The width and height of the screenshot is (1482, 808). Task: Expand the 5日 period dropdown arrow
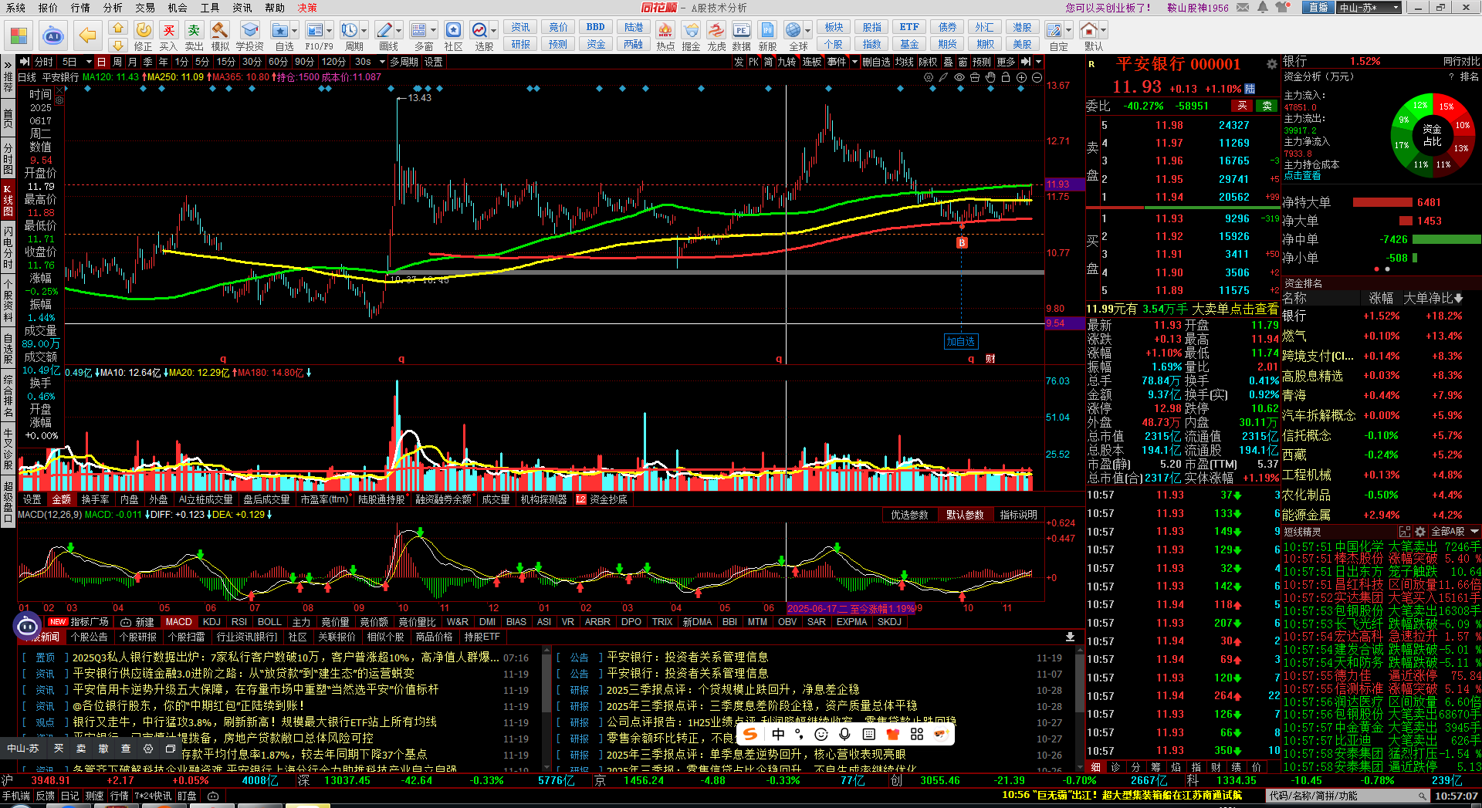pyautogui.click(x=89, y=62)
